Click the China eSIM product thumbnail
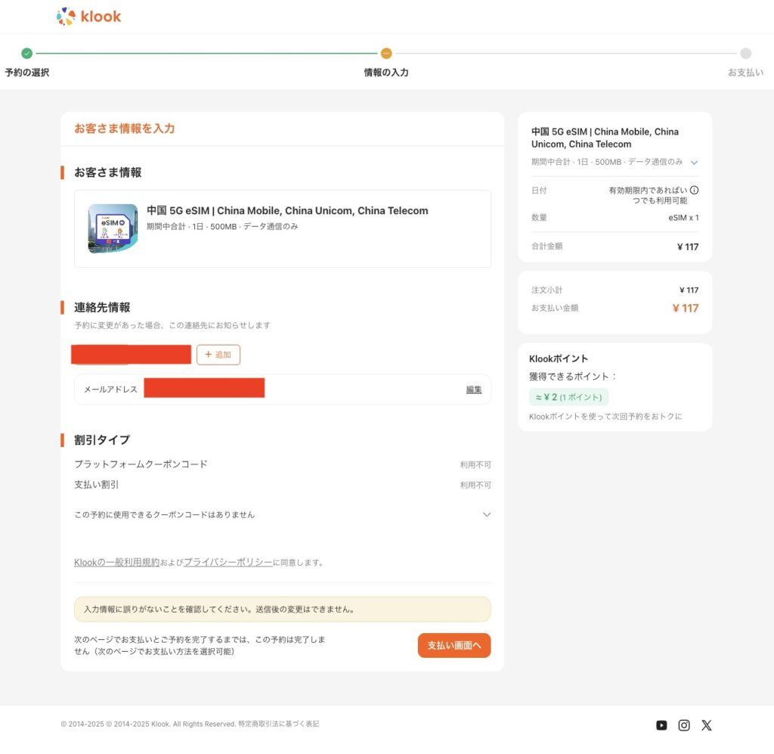 pos(113,228)
